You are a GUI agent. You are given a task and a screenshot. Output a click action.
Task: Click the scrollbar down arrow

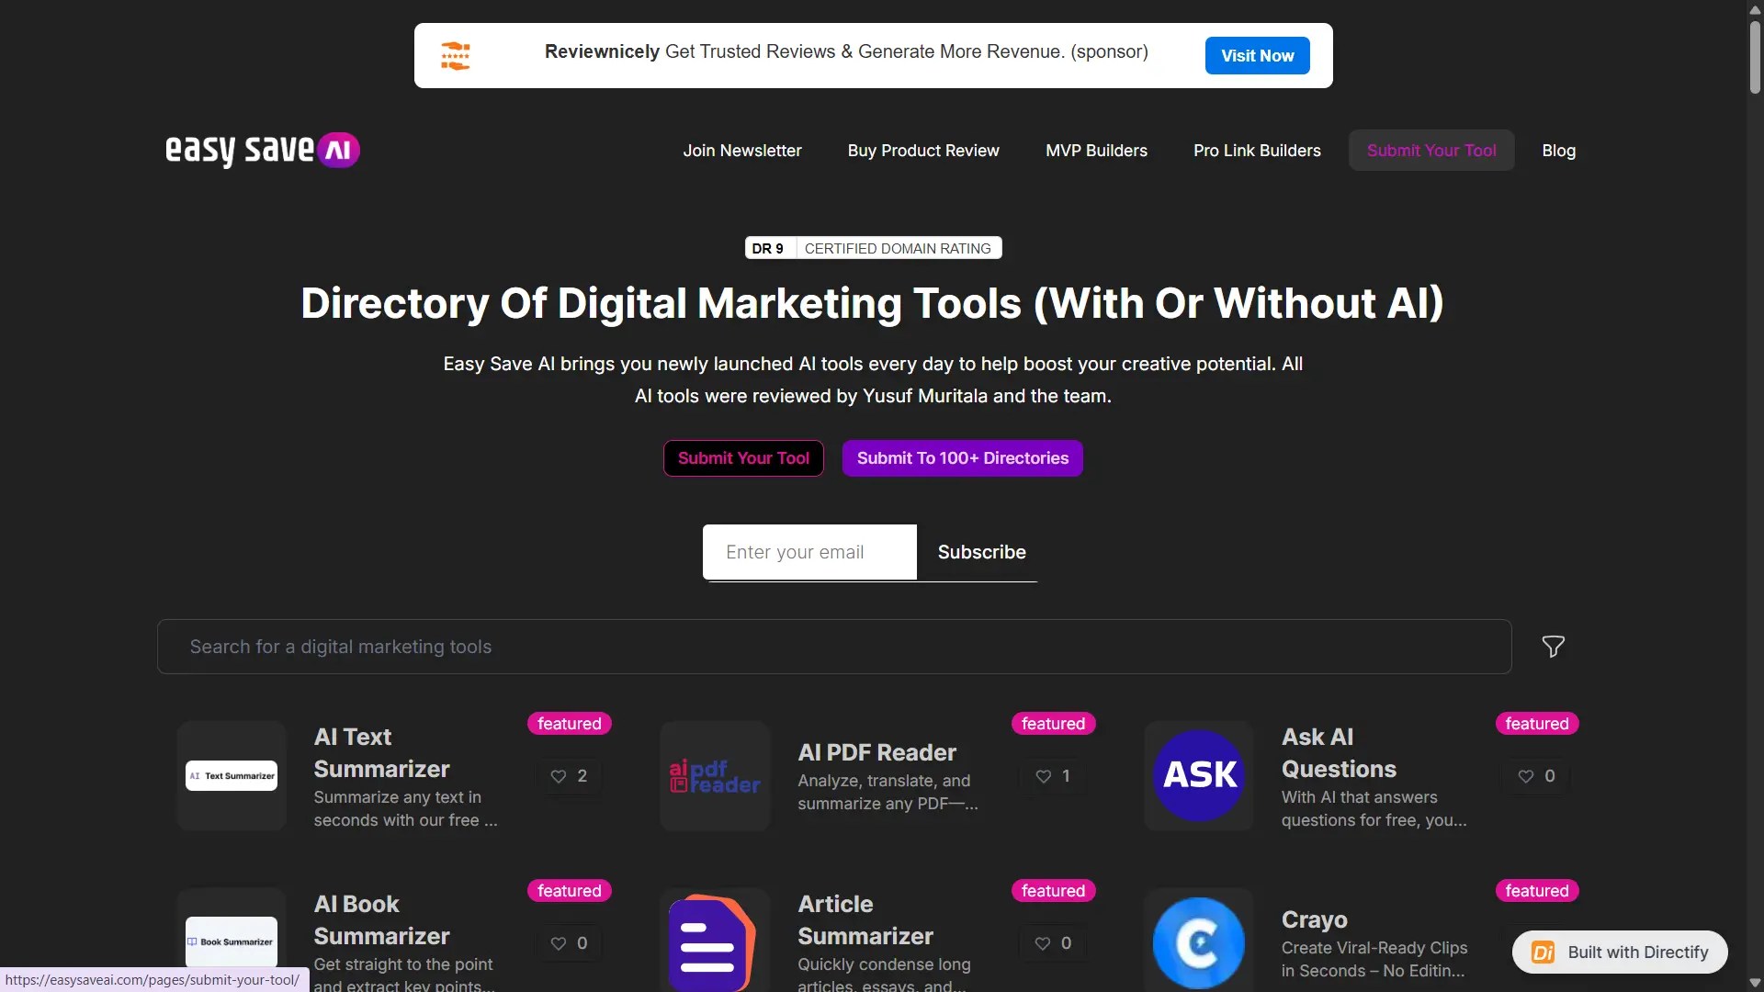pos(1755,984)
